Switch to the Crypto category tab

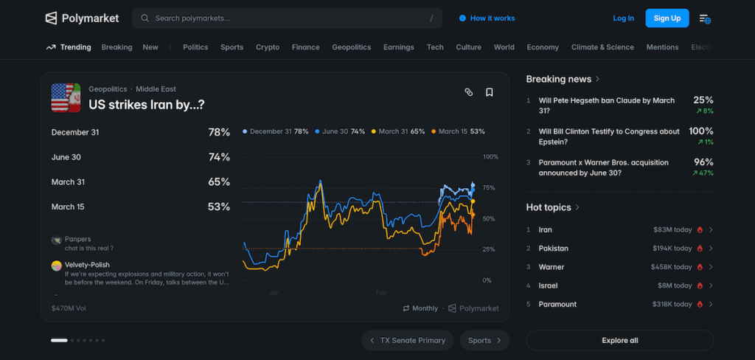click(x=267, y=47)
